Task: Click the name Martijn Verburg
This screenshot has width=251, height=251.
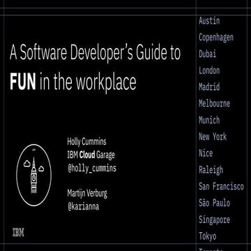Action: 87,194
